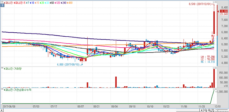Click the 10/23 date label
229x112 pixels.
tap(166, 107)
